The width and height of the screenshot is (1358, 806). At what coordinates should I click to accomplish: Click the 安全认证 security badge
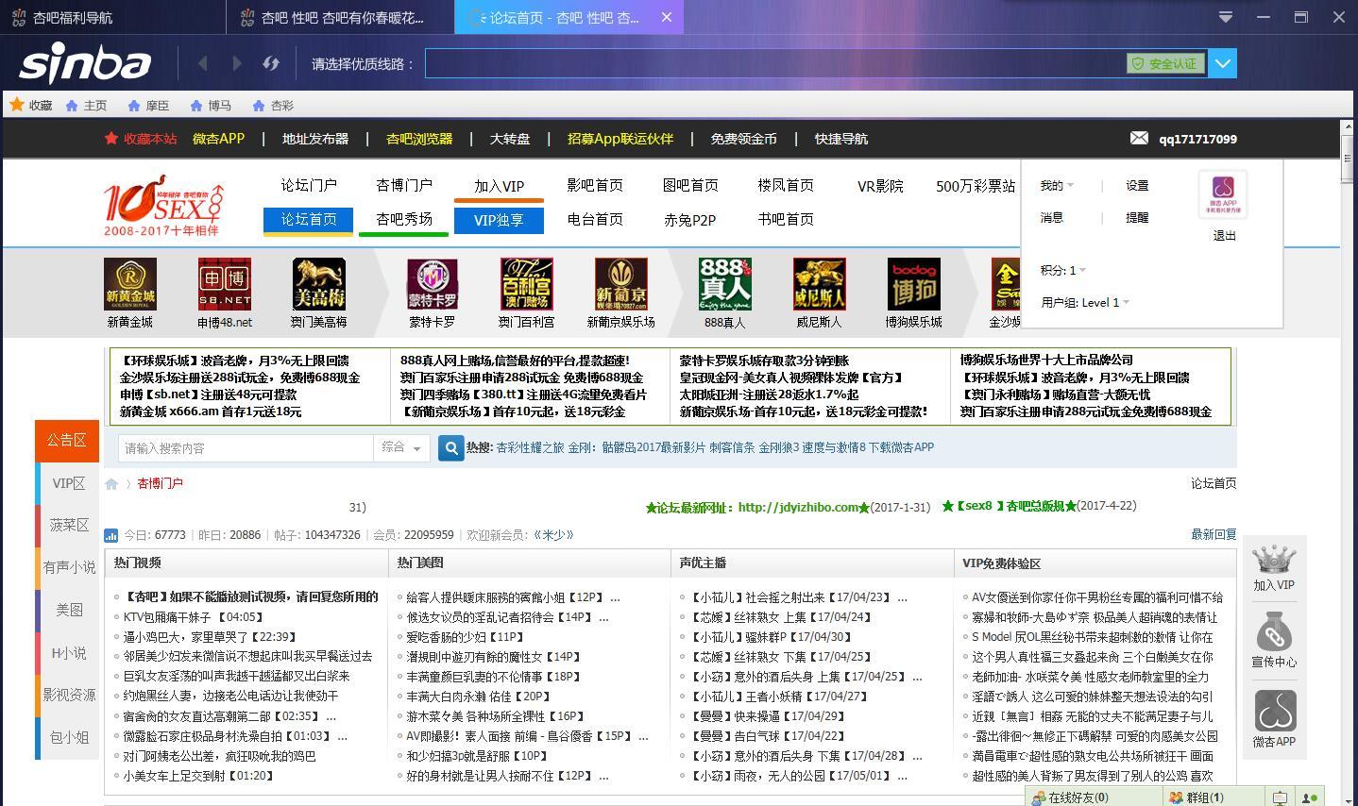tap(1165, 63)
